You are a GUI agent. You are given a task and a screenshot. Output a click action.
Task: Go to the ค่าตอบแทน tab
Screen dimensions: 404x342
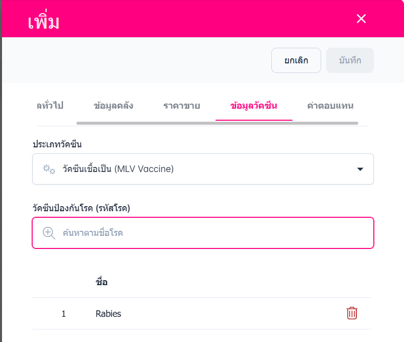330,106
